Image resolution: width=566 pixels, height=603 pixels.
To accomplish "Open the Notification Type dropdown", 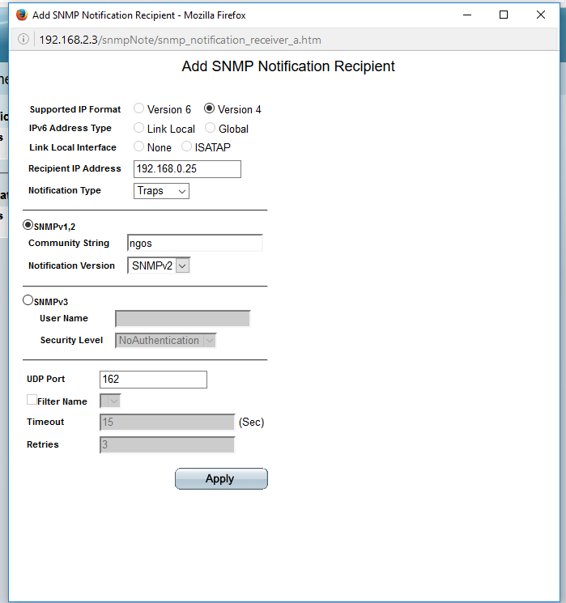I will pyautogui.click(x=161, y=191).
